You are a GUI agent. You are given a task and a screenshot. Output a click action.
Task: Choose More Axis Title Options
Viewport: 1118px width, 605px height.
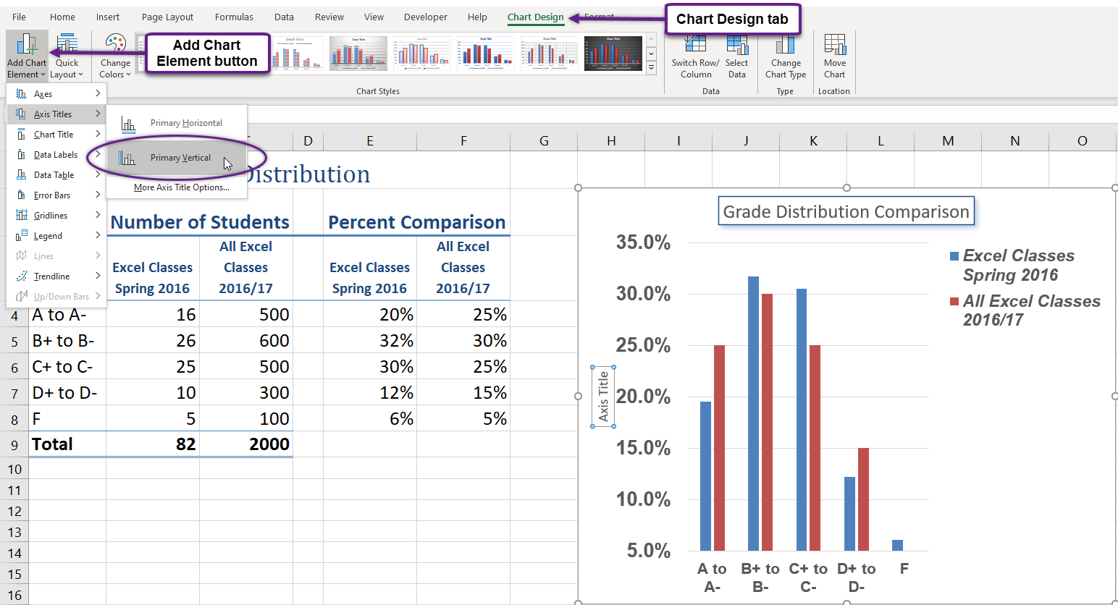[x=182, y=187]
